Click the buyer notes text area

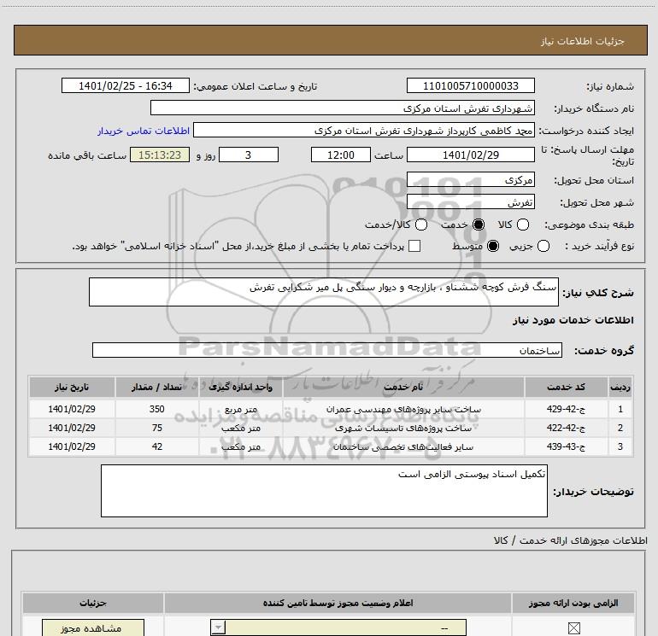tap(324, 491)
